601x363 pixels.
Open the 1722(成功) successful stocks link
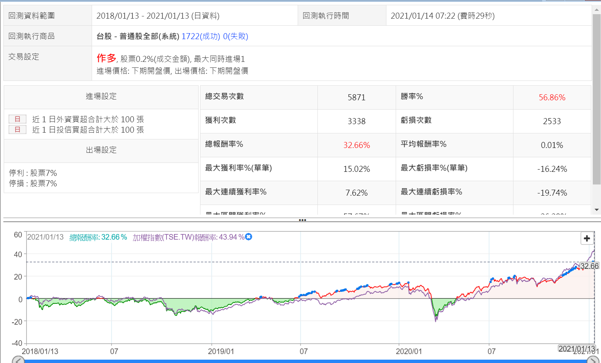tap(200, 36)
